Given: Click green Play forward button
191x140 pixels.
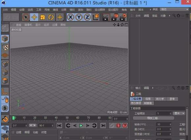Looking at the screenshot, I should [x=81, y=126].
